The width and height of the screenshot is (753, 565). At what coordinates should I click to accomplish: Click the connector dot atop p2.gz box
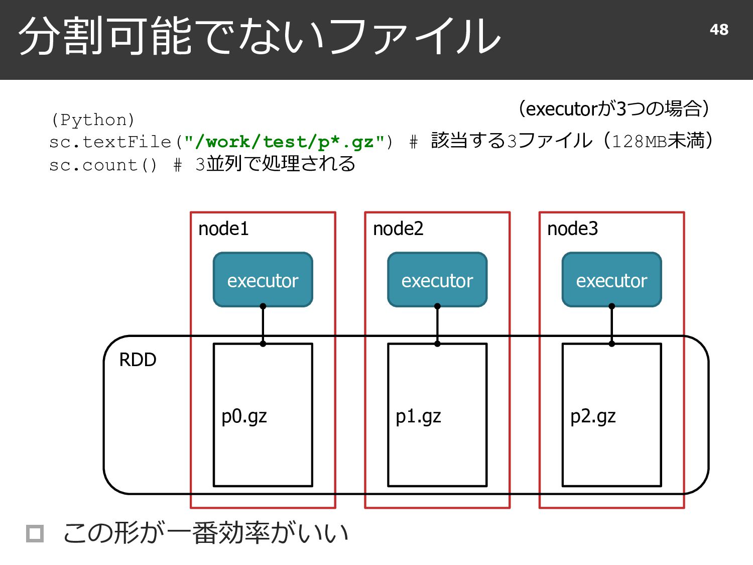click(611, 344)
